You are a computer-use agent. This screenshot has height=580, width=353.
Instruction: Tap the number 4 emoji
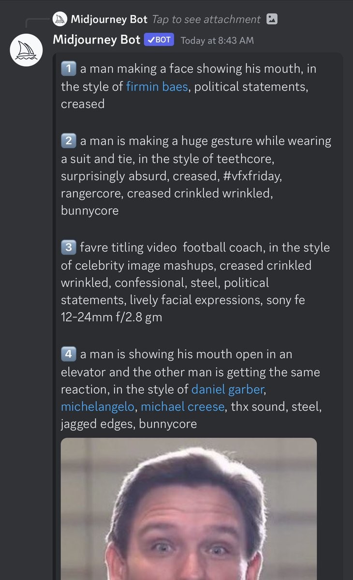point(68,354)
